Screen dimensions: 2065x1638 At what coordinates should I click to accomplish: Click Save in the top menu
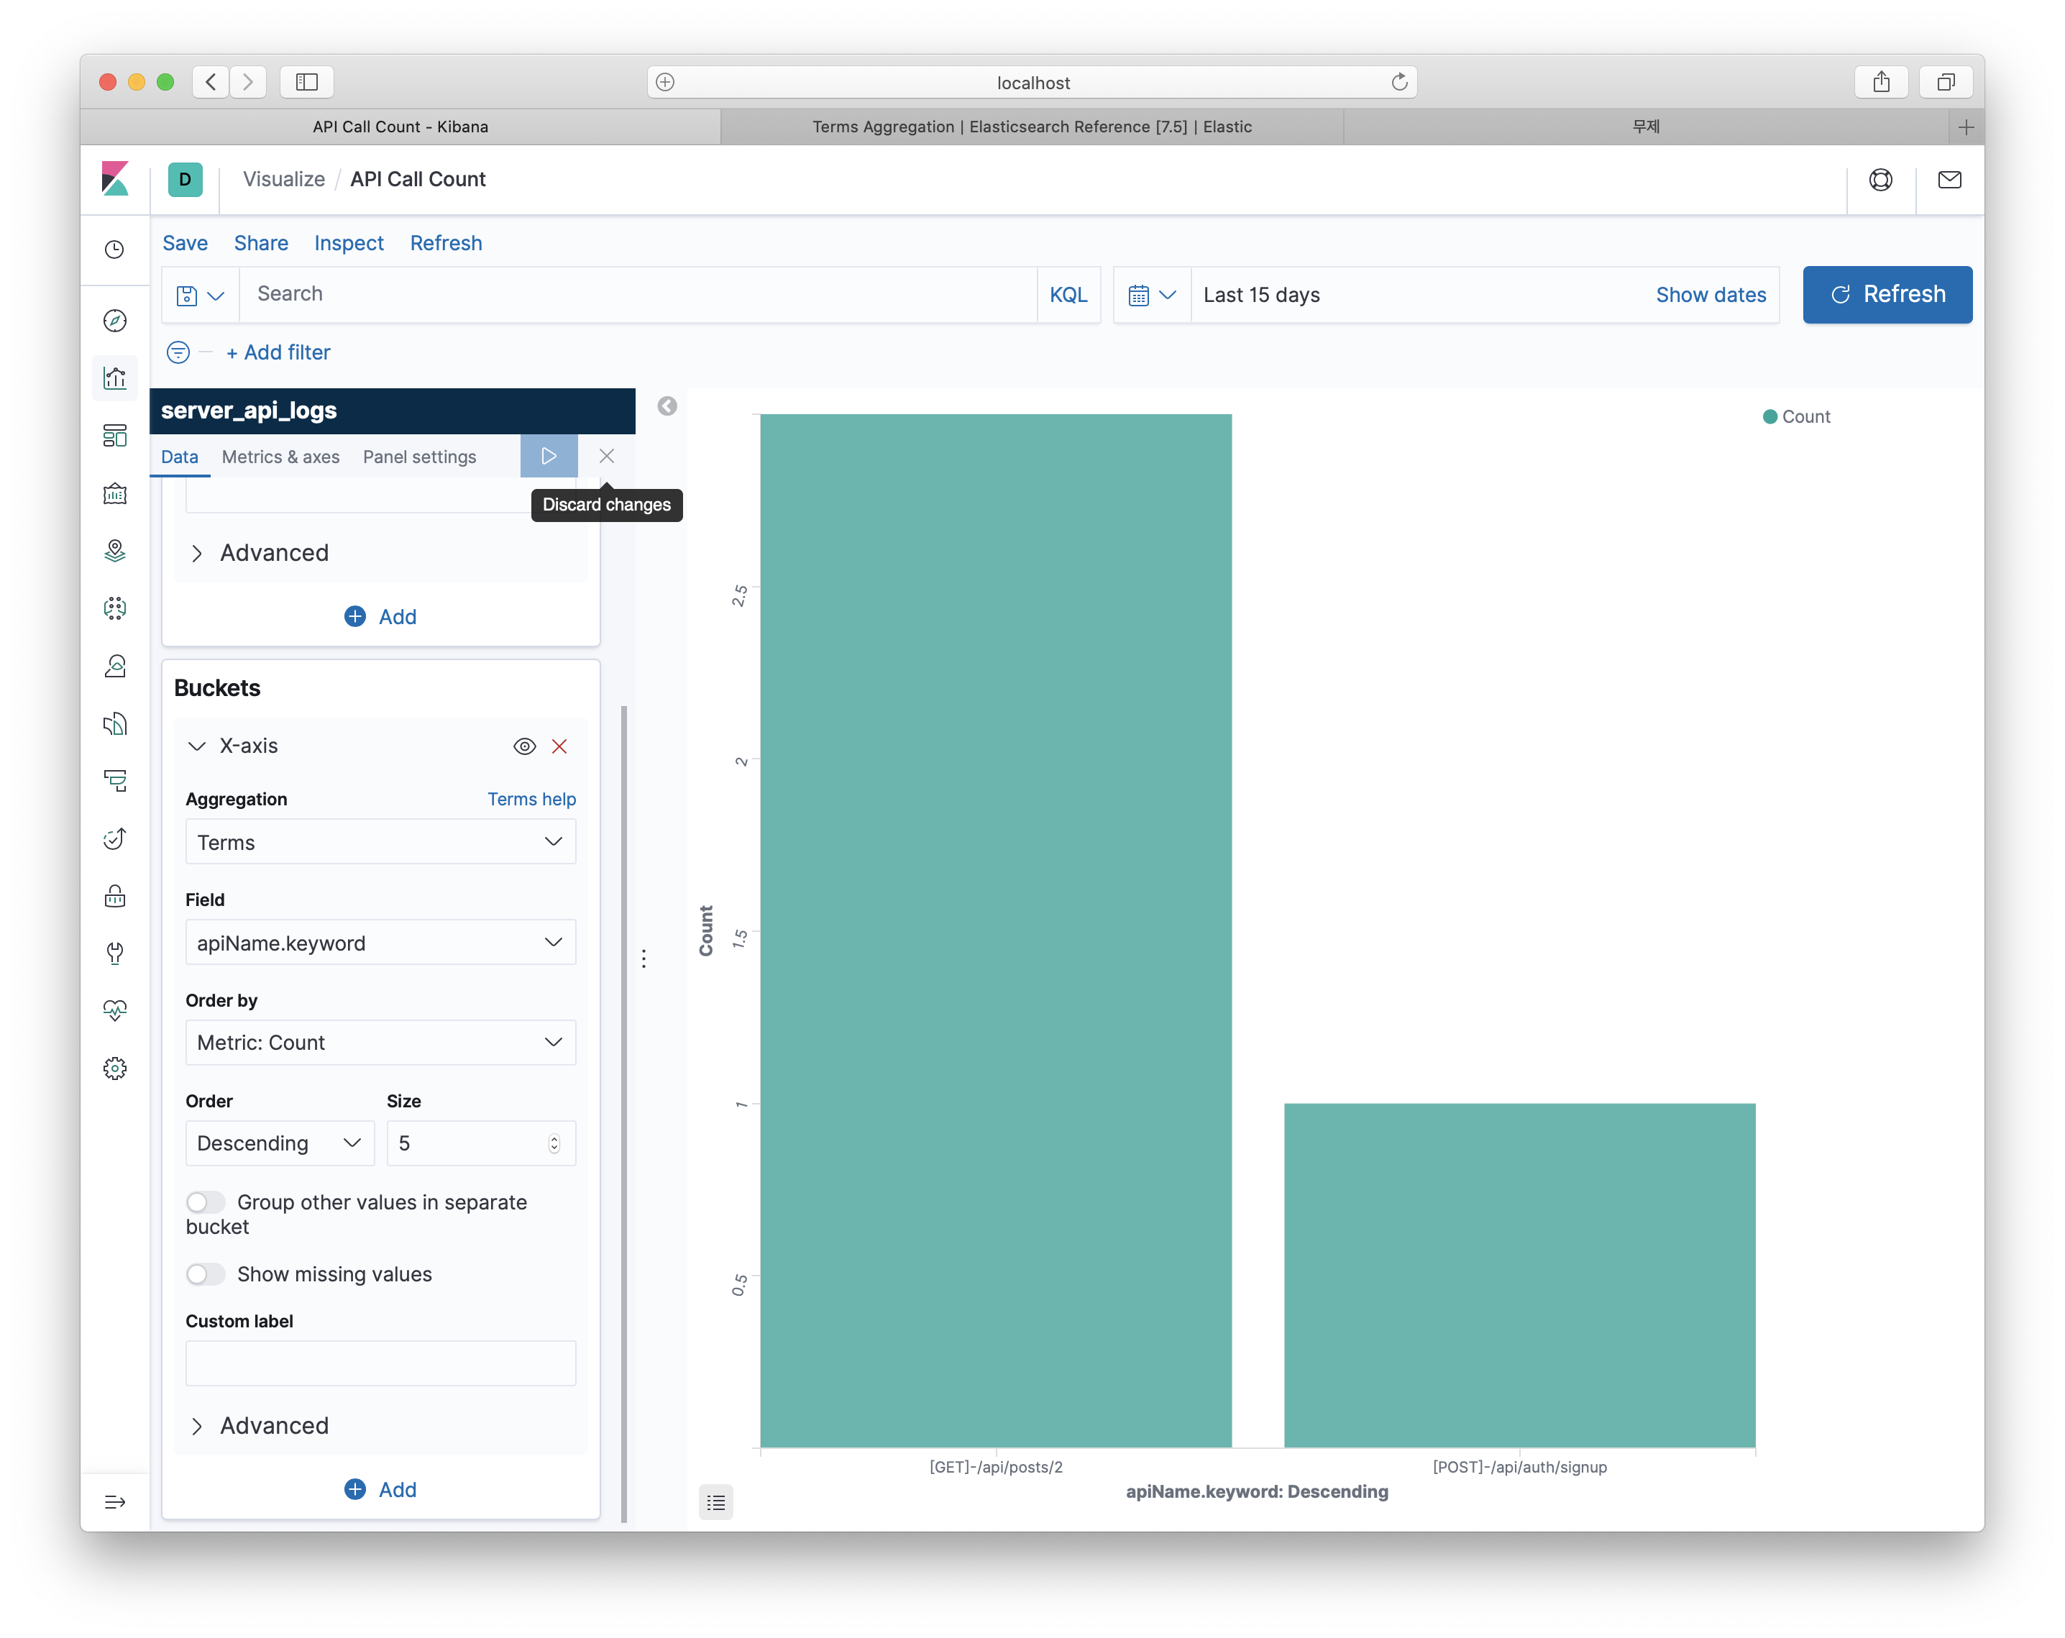[x=185, y=243]
